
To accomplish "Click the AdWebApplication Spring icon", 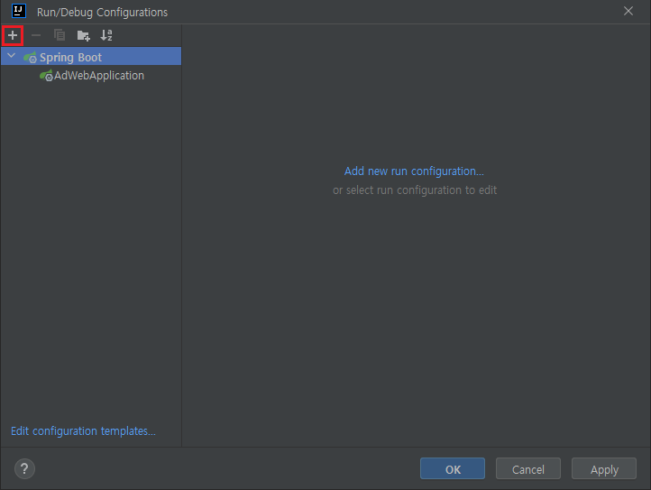I will pyautogui.click(x=46, y=76).
